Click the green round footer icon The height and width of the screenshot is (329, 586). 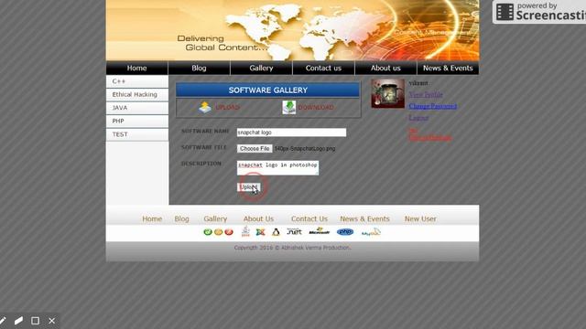pos(208,232)
